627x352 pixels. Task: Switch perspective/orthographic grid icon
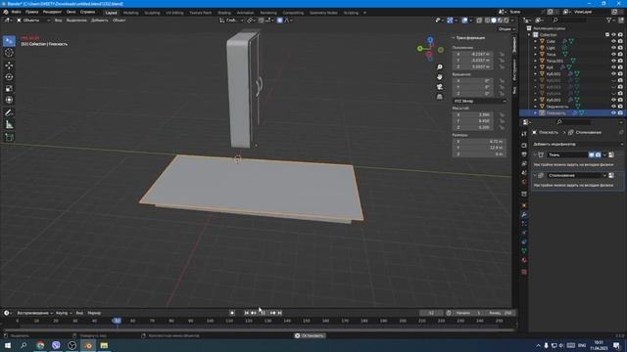[x=440, y=97]
